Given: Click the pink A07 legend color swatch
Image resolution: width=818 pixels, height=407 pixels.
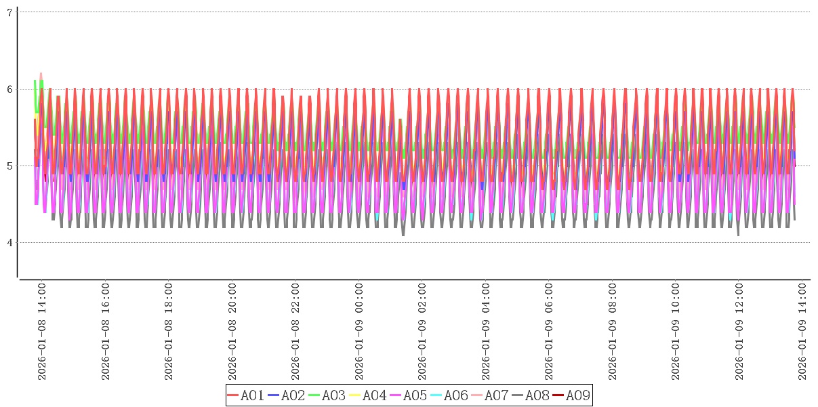Looking at the screenshot, I should pyautogui.click(x=477, y=395).
